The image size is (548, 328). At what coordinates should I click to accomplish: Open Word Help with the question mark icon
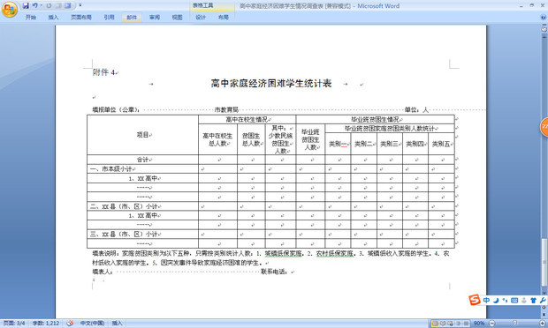pos(544,17)
